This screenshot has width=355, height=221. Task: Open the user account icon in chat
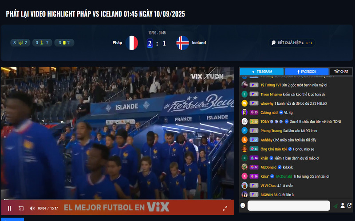point(343,206)
